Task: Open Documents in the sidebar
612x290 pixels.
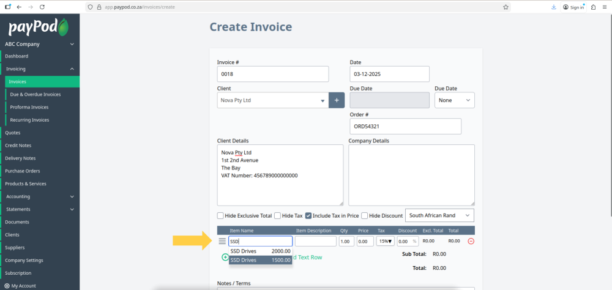Action: 17,222
